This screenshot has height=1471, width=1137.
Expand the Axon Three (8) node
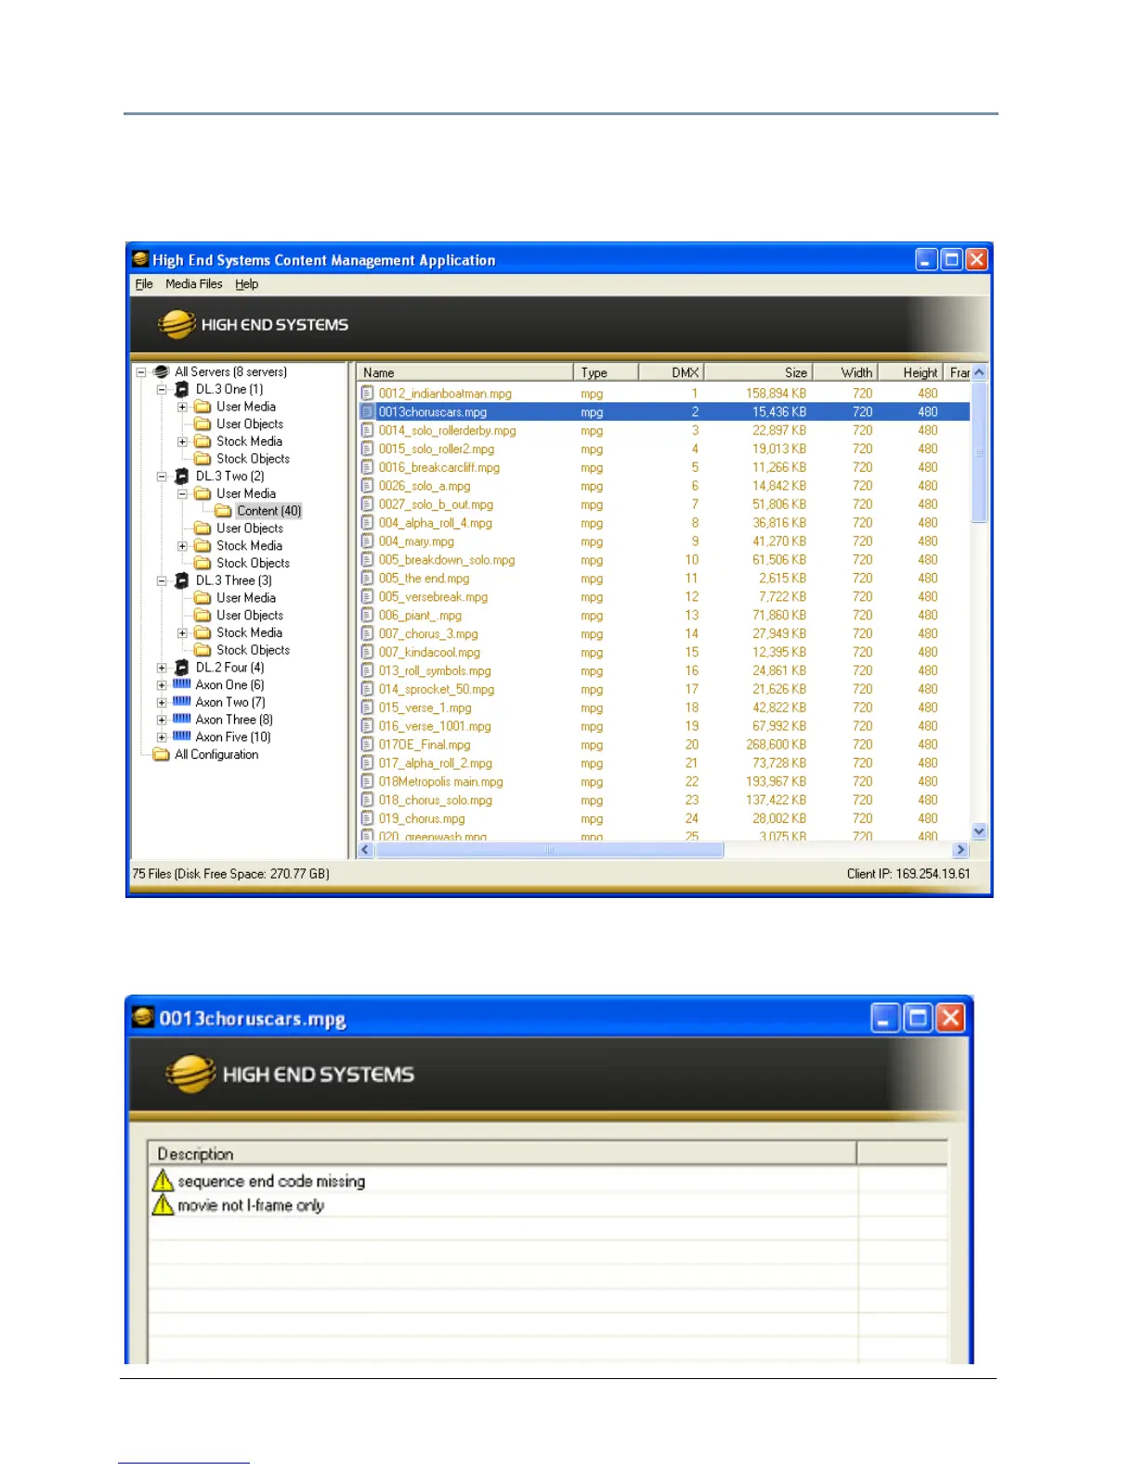(x=162, y=720)
